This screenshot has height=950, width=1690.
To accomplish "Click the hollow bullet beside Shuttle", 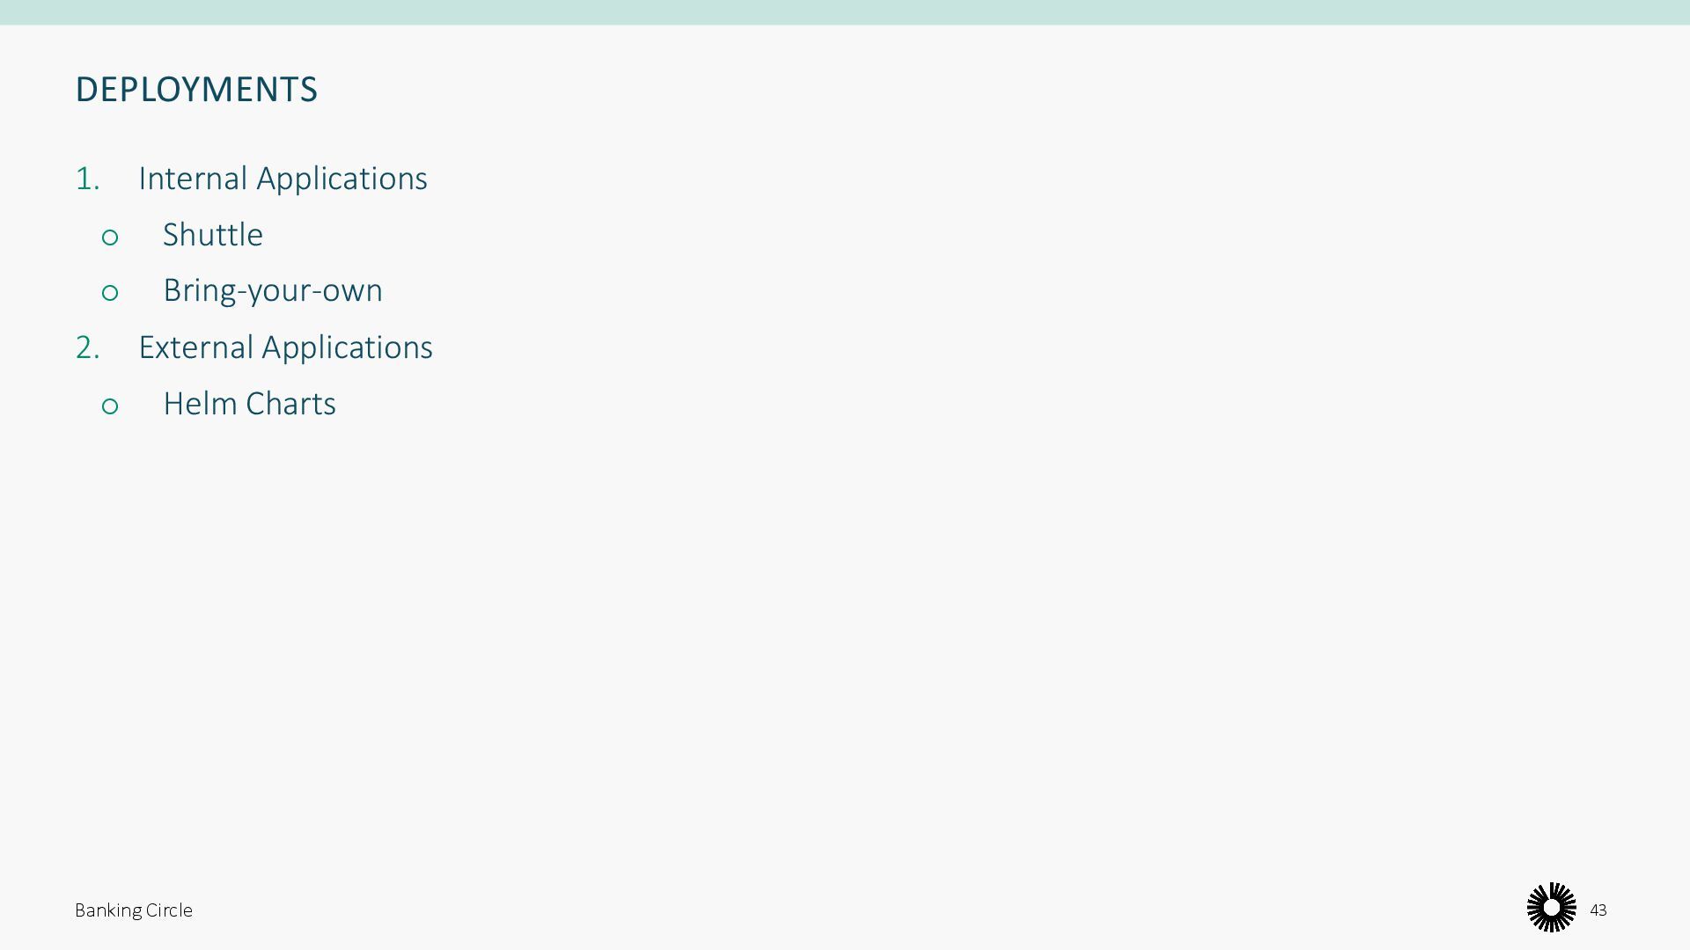I will tap(110, 237).
